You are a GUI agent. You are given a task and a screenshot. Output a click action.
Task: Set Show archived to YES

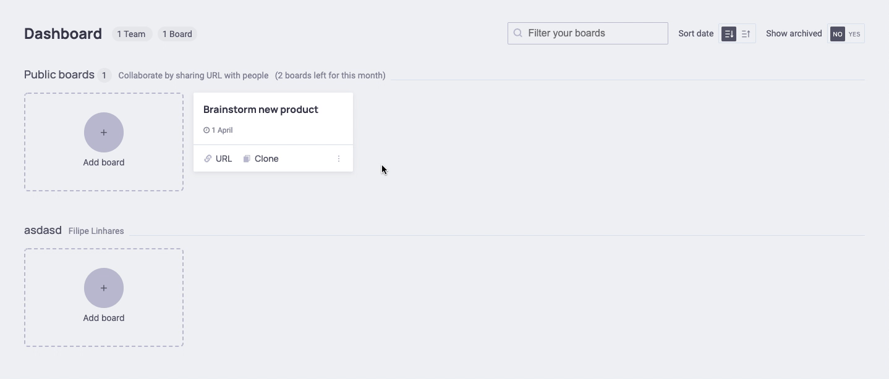(854, 34)
